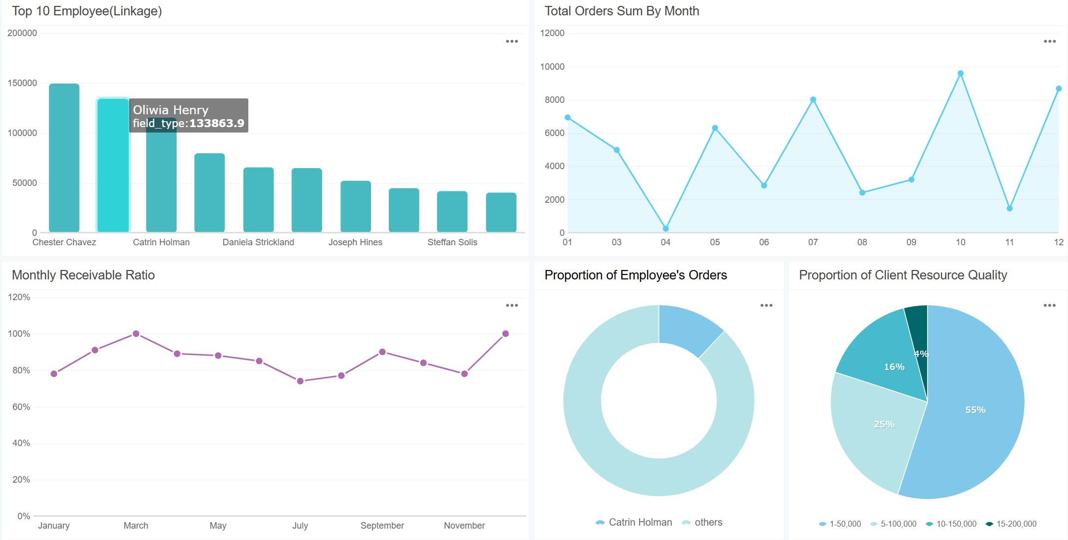Select the 55% pie slice
Image resolution: width=1068 pixels, height=540 pixels.
click(975, 410)
